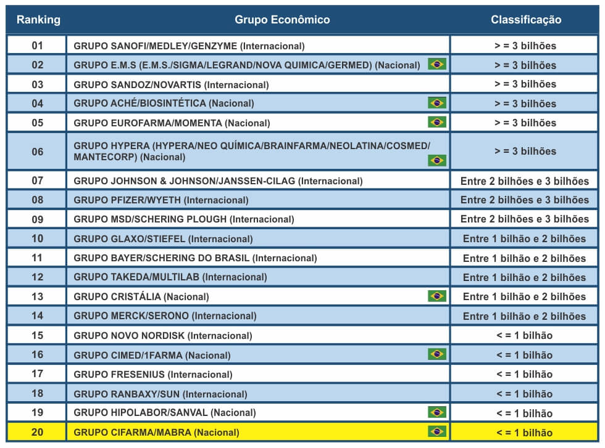605x448 pixels.
Task: Select GRUPO EUROFARMA/MOMENTA (Nacional) text
Action: (172, 123)
